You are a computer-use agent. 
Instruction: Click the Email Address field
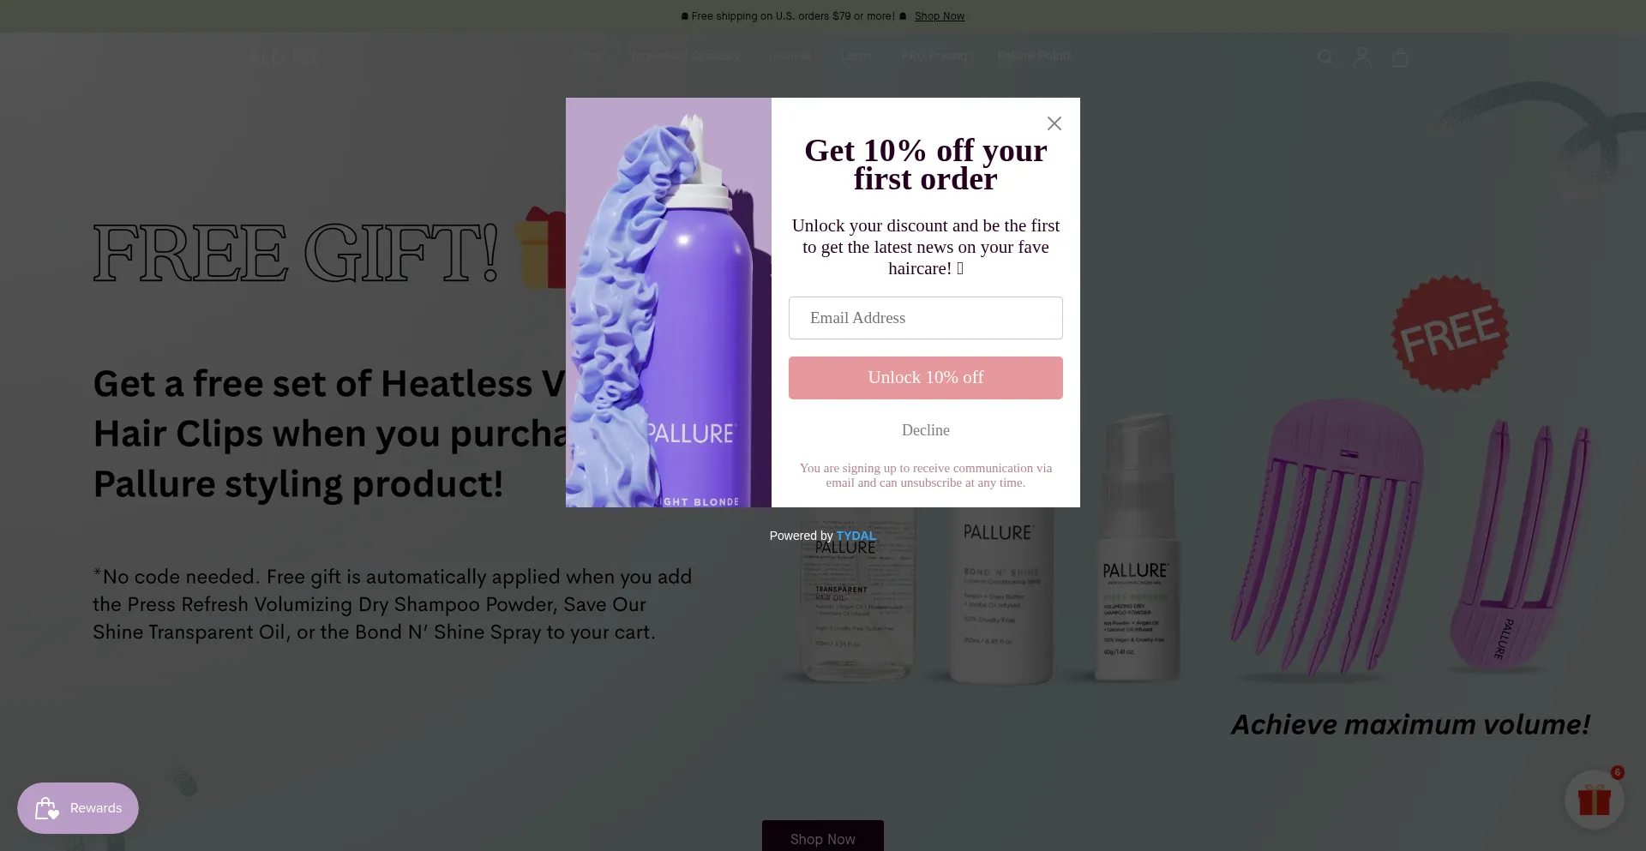(925, 318)
